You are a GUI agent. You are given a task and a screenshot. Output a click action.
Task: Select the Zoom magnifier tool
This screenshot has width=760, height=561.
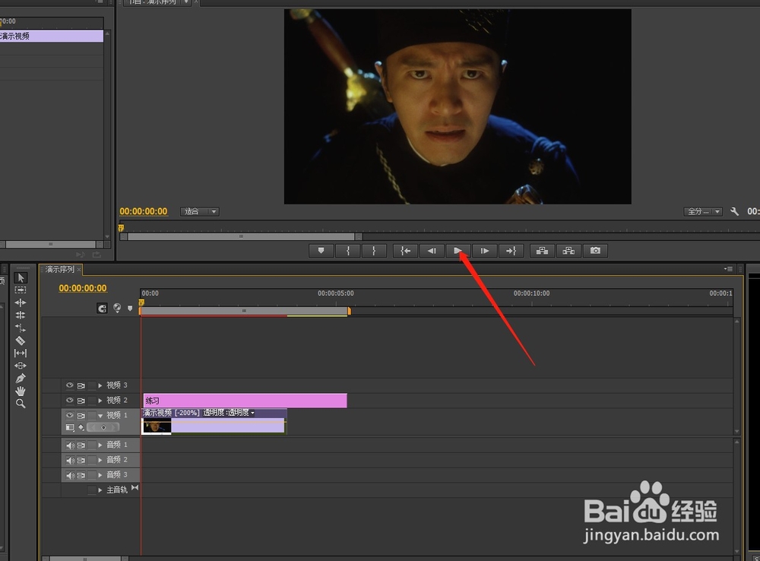click(21, 404)
